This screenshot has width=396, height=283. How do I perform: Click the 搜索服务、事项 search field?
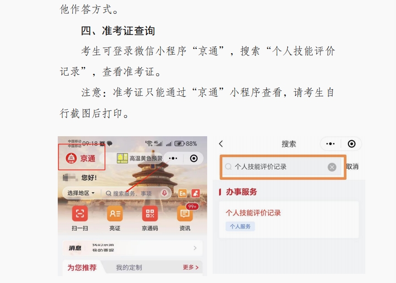coord(132,194)
